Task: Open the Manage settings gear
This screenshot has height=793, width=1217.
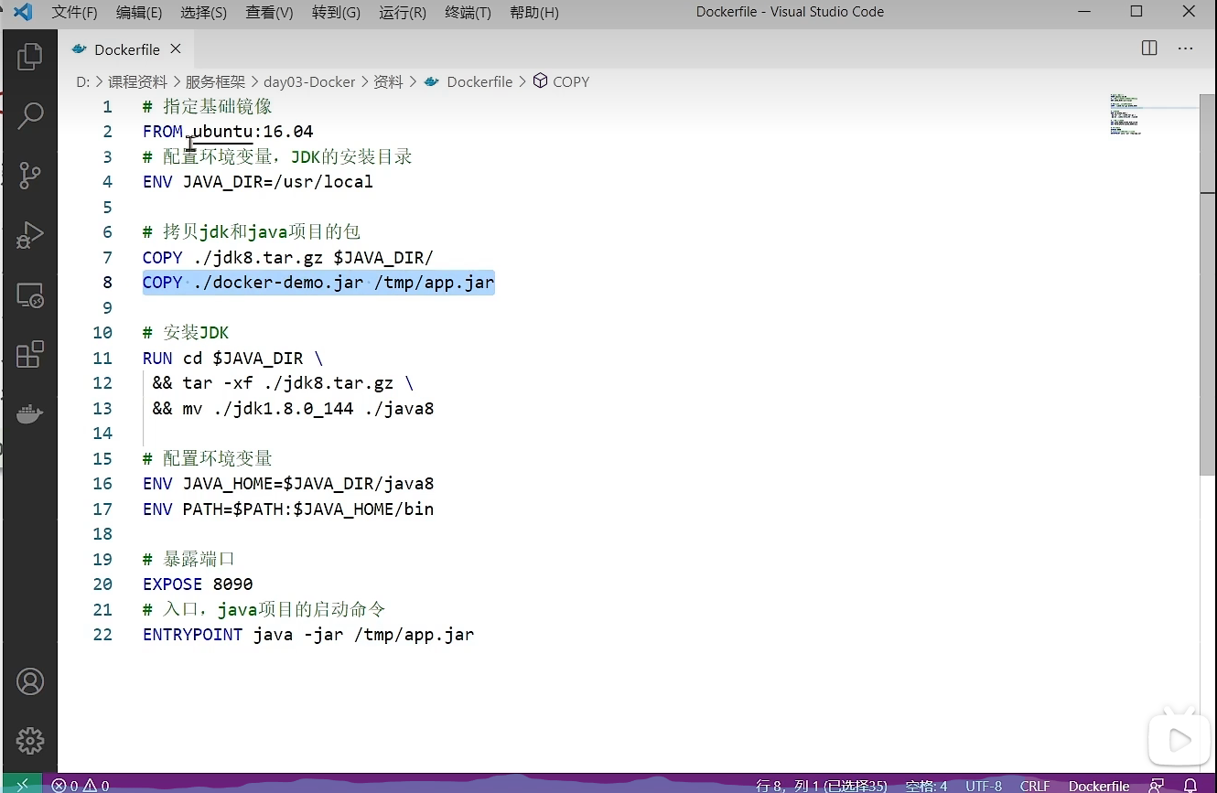Action: [x=29, y=740]
